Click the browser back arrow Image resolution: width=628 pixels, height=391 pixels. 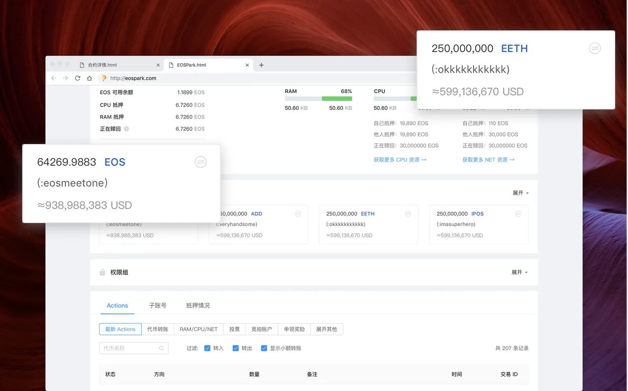pyautogui.click(x=54, y=78)
